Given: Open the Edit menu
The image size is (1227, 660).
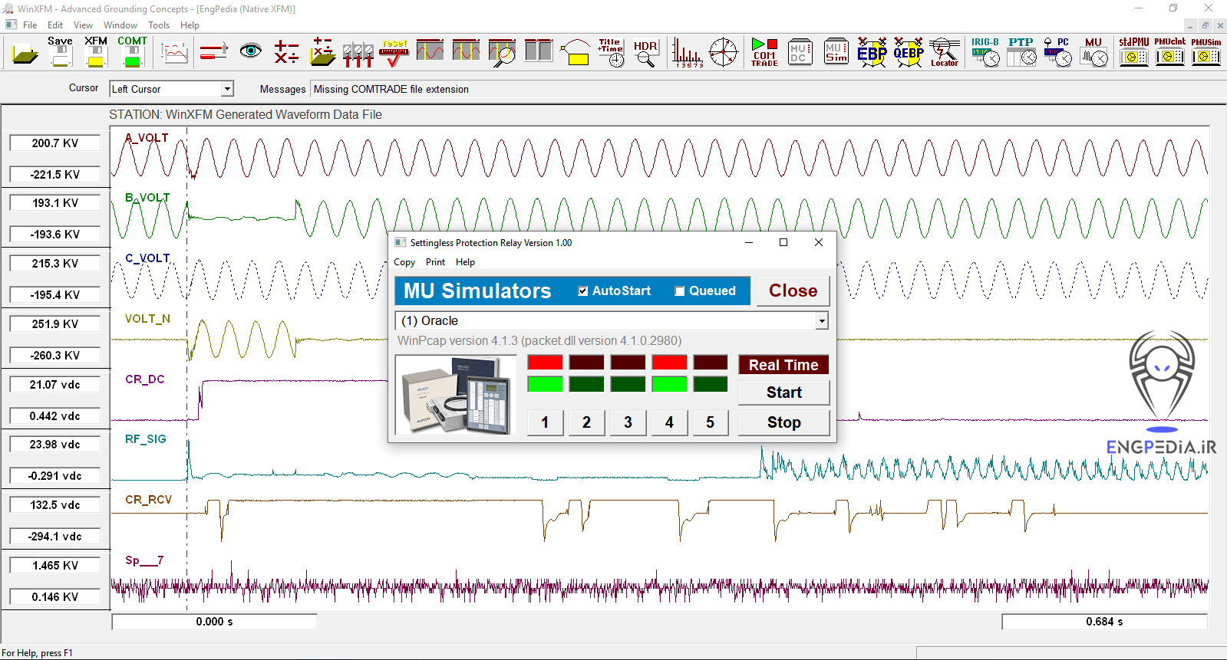Looking at the screenshot, I should pyautogui.click(x=55, y=25).
